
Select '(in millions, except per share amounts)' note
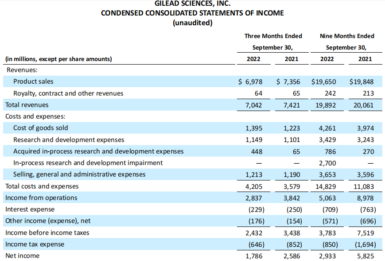coord(58,59)
